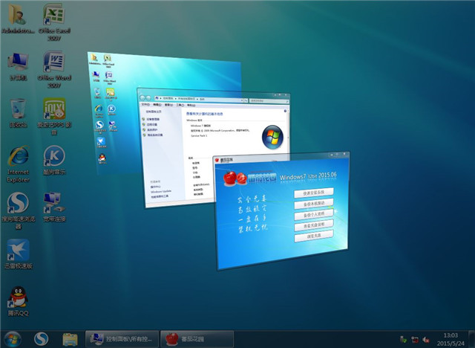Click the 浏览光盘 button in the installer window
Viewport: 475px width, 348px height.
point(314,234)
